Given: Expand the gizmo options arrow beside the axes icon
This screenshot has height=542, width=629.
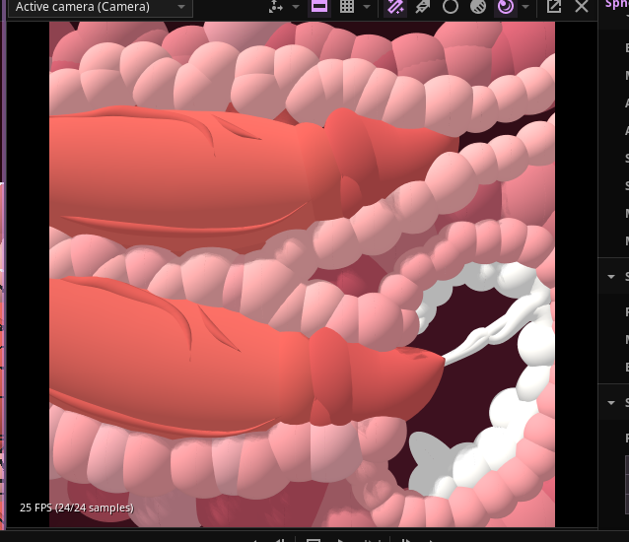Looking at the screenshot, I should point(296,7).
